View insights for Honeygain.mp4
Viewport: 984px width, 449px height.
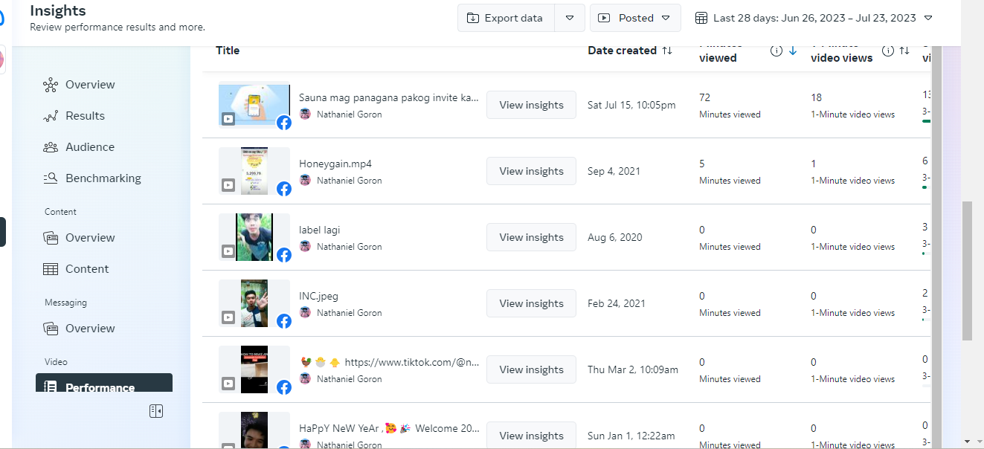531,171
